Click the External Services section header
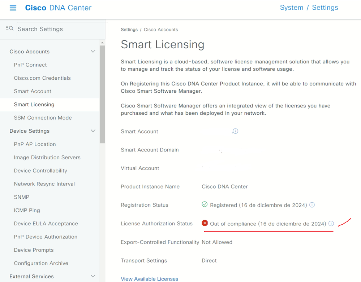Screen dimensions: 361x282 click(31, 276)
